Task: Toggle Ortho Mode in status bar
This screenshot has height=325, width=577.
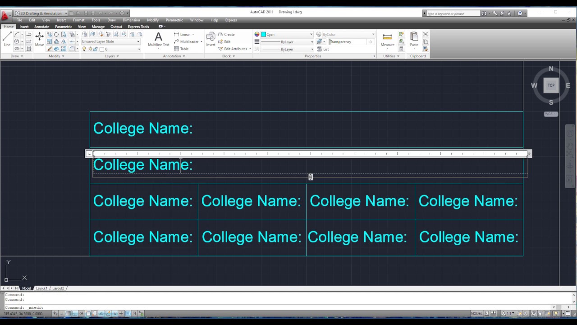Action: coord(74,313)
